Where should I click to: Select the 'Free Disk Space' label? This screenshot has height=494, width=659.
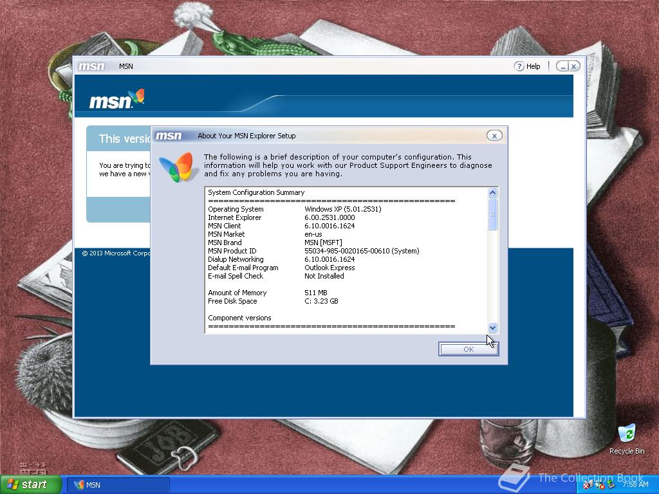[232, 301]
